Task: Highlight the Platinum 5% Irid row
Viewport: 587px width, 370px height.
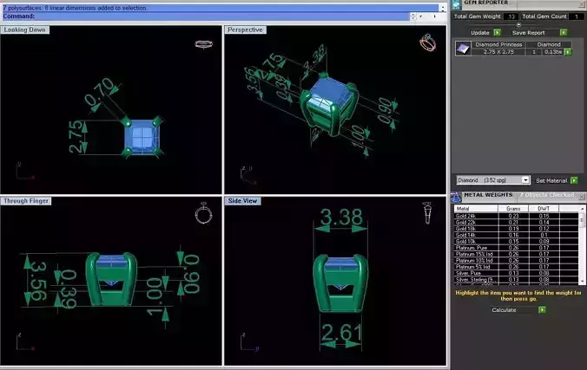Action: [x=517, y=267]
